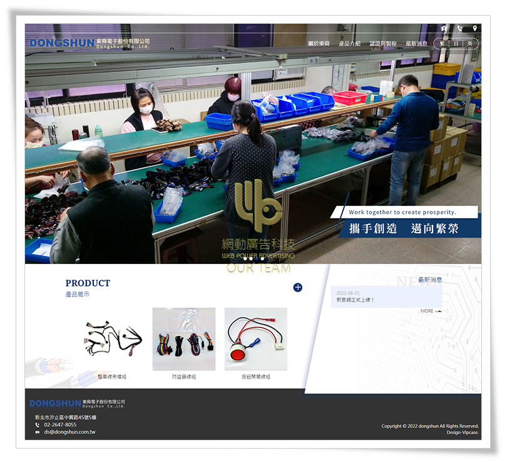The width and height of the screenshot is (507, 463).
Task: Open the 最新消息 menu item
Action: point(416,44)
